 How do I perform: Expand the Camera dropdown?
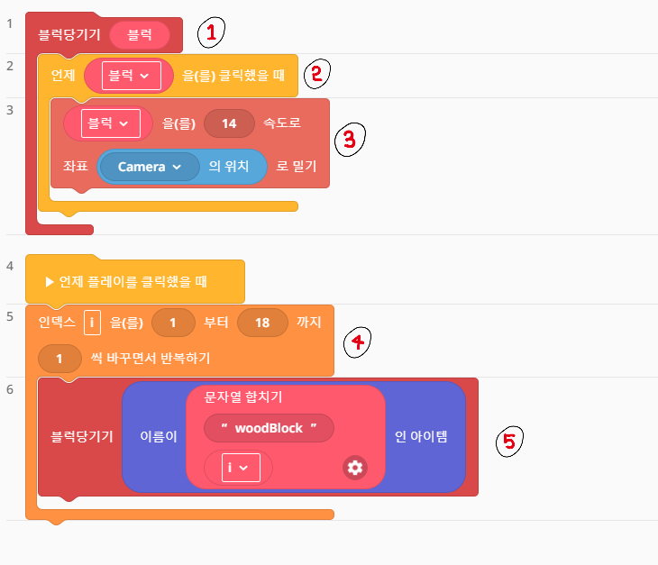(149, 167)
